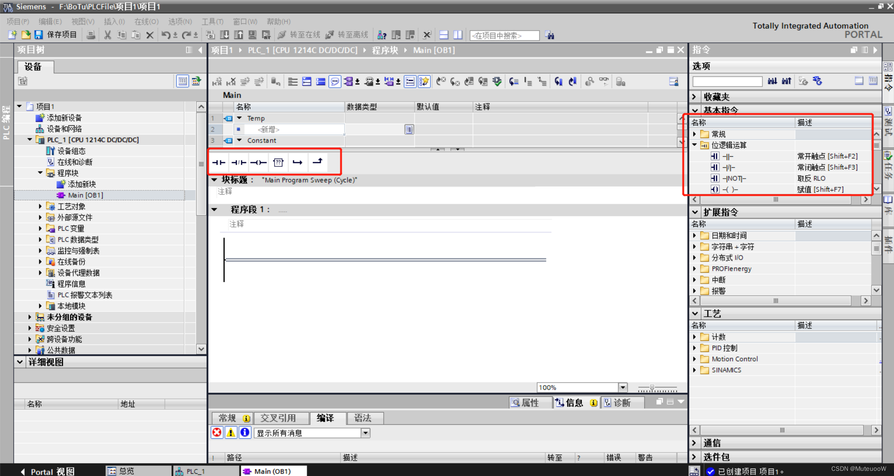Image resolution: width=894 pixels, height=476 pixels.
Task: Split the editor space vertically
Action: coord(458,35)
